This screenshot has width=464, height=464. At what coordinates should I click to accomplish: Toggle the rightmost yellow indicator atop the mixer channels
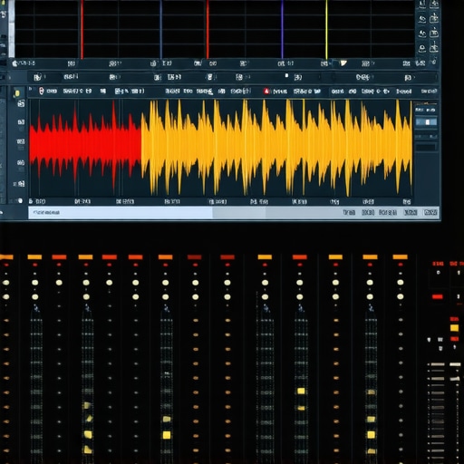(401, 257)
